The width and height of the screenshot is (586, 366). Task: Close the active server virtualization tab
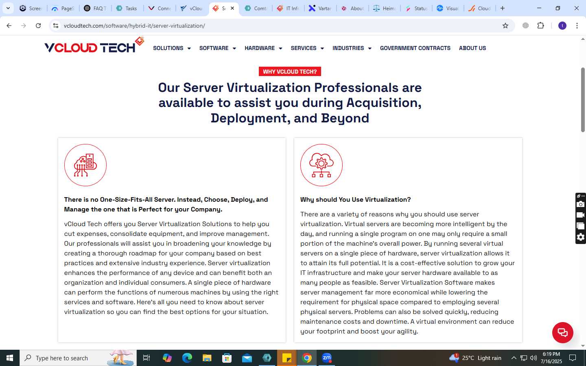pyautogui.click(x=232, y=8)
